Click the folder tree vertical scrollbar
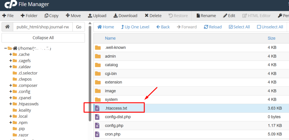Viewport: 289px width, 140px height. point(90,74)
